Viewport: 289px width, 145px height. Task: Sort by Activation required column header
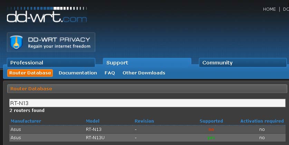point(262,121)
